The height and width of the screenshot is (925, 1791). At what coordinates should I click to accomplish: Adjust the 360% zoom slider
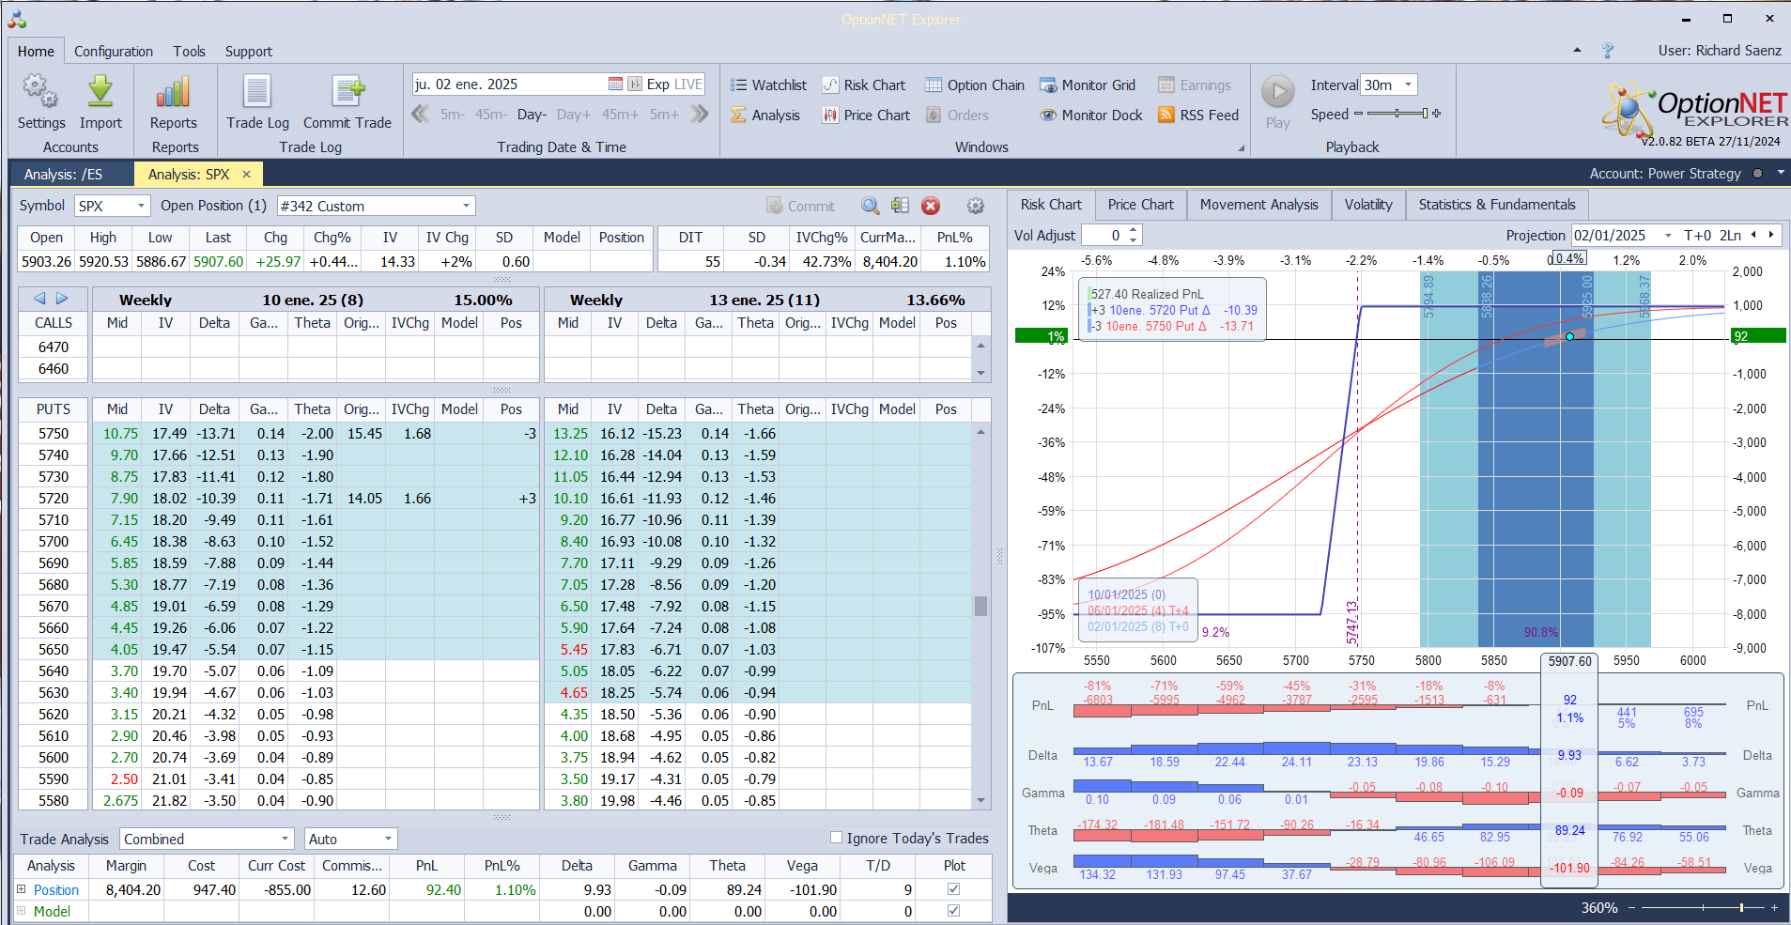pos(1703,908)
